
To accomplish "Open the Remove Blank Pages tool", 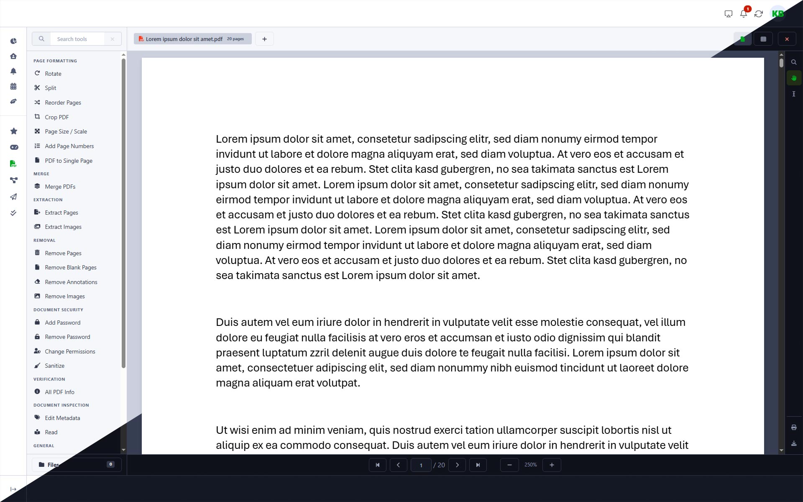I will coord(71,267).
